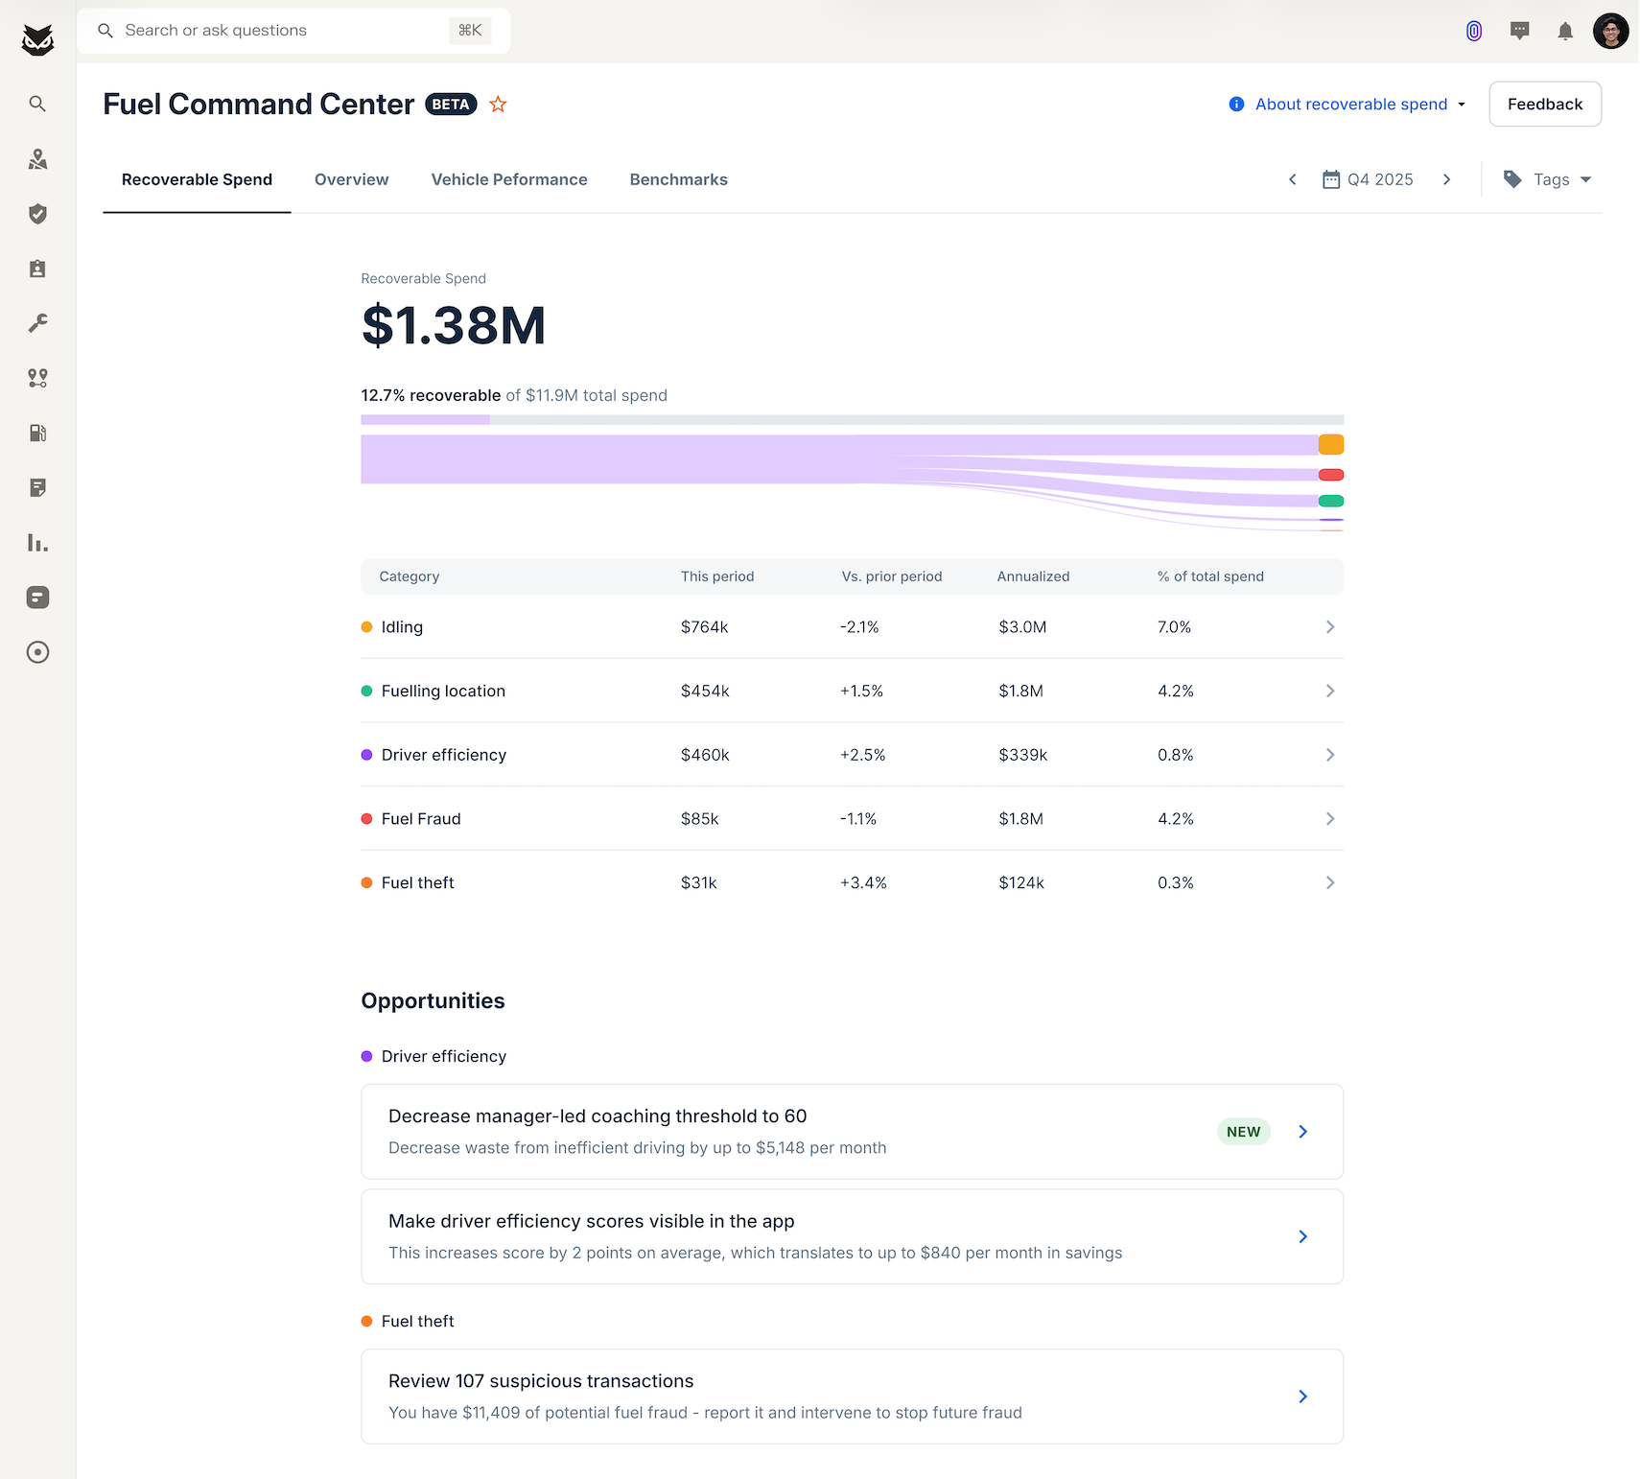Open the clipboard compliance sidebar icon
The height and width of the screenshot is (1479, 1640).
pyautogui.click(x=37, y=269)
